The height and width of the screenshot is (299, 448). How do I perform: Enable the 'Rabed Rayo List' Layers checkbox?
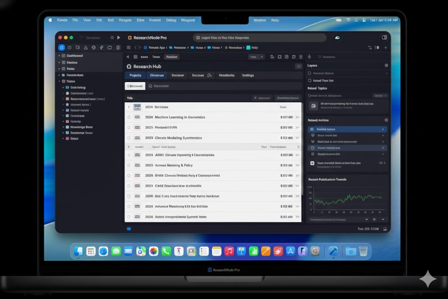pyautogui.click(x=309, y=81)
